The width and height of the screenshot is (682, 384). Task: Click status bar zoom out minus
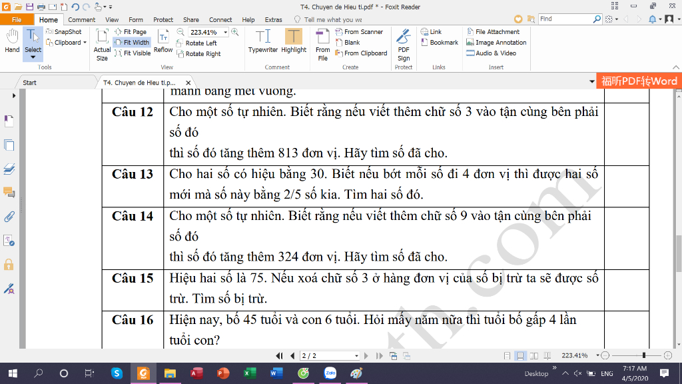(x=605, y=356)
